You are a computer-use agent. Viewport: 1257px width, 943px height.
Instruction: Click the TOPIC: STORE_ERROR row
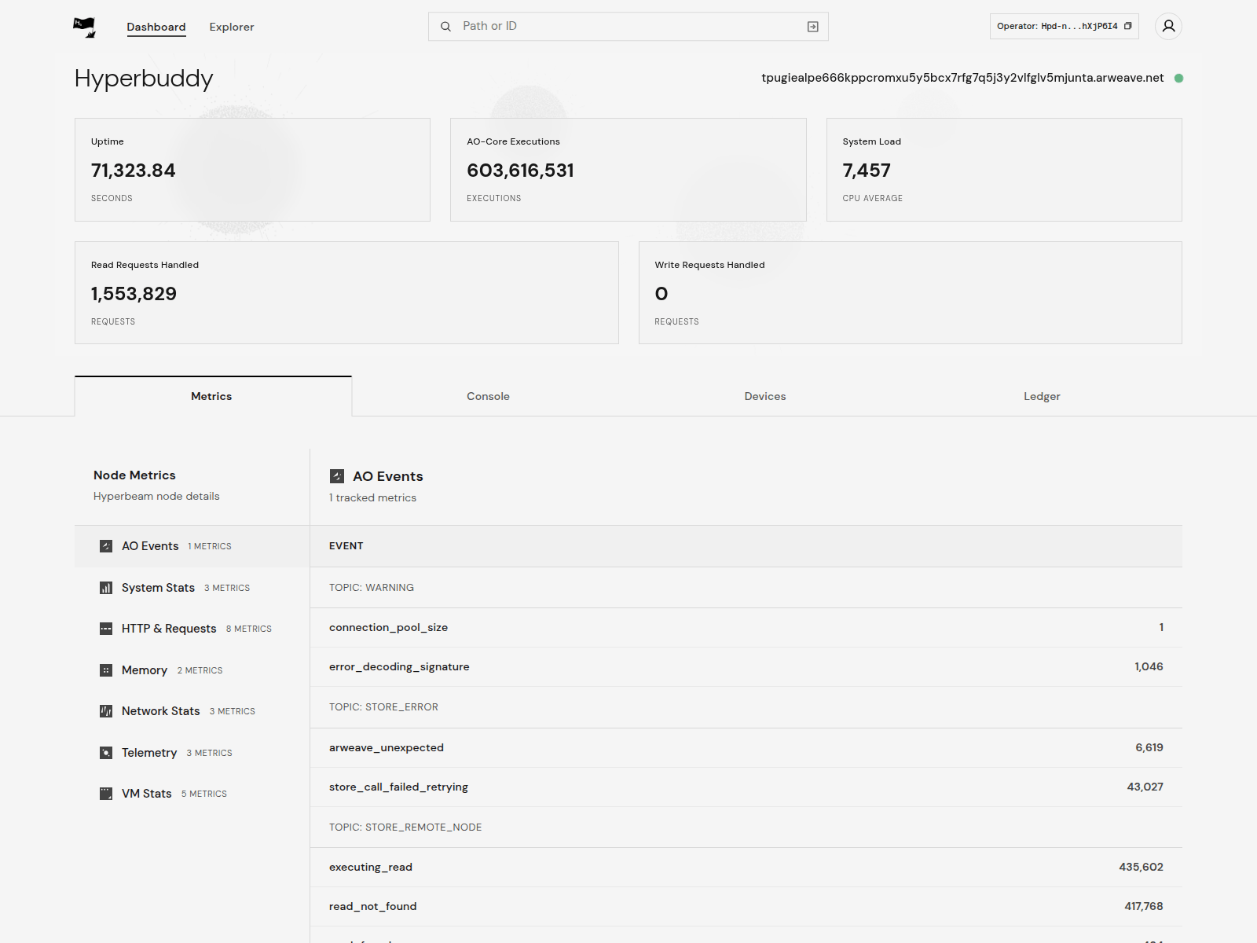[x=746, y=707]
